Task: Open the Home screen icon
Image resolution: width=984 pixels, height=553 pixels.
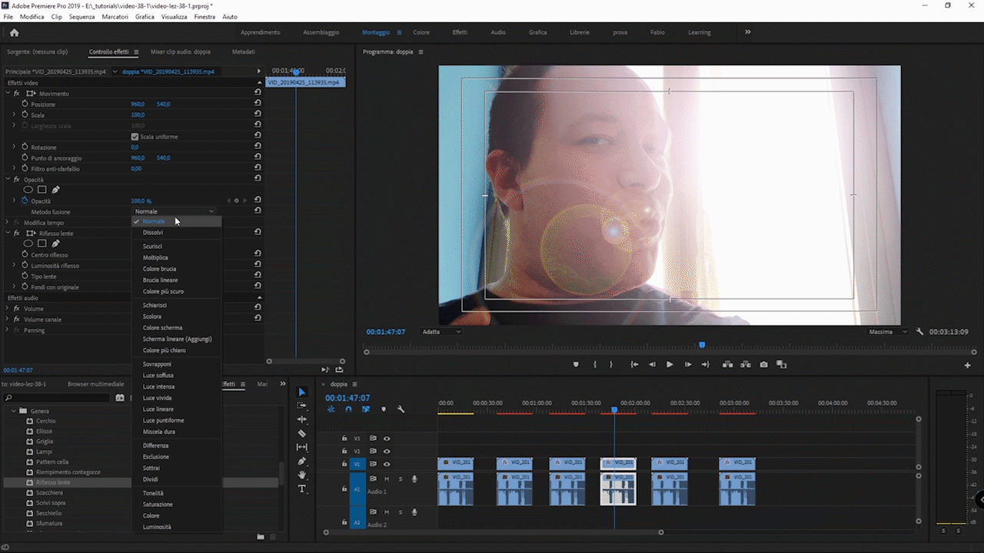Action: [x=14, y=32]
